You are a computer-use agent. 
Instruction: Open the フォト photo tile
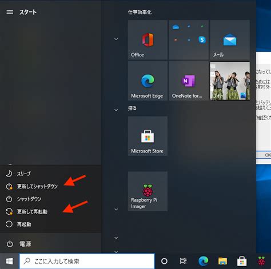pos(230,81)
